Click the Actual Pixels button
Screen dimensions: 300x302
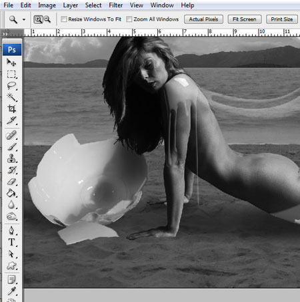[203, 19]
